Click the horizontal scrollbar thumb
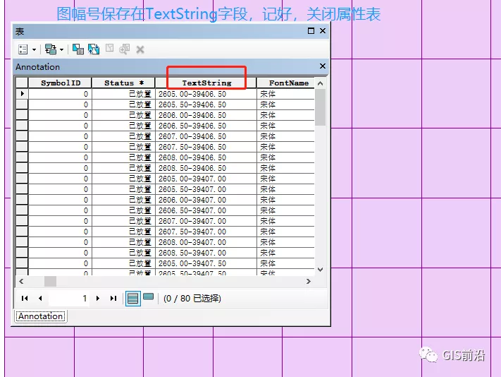The height and width of the screenshot is (377, 501). [50, 281]
